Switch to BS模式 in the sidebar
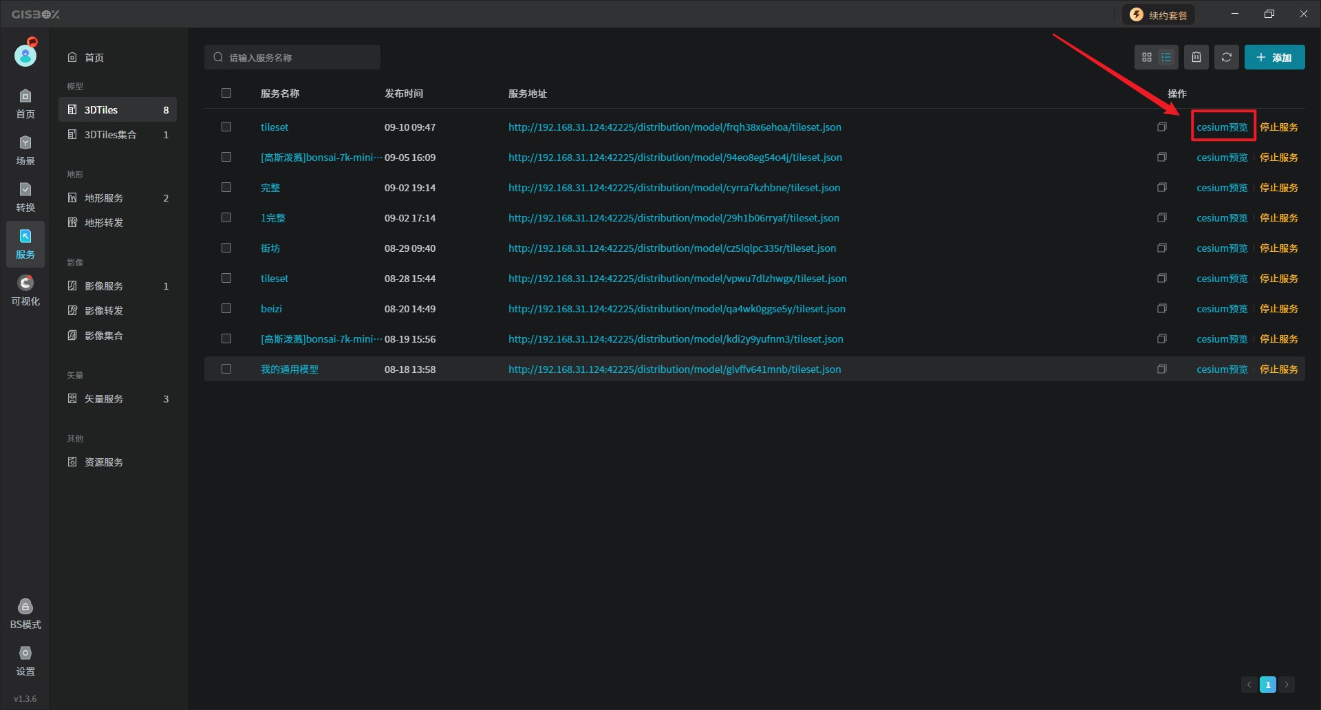Viewport: 1321px width, 710px height. 25,614
